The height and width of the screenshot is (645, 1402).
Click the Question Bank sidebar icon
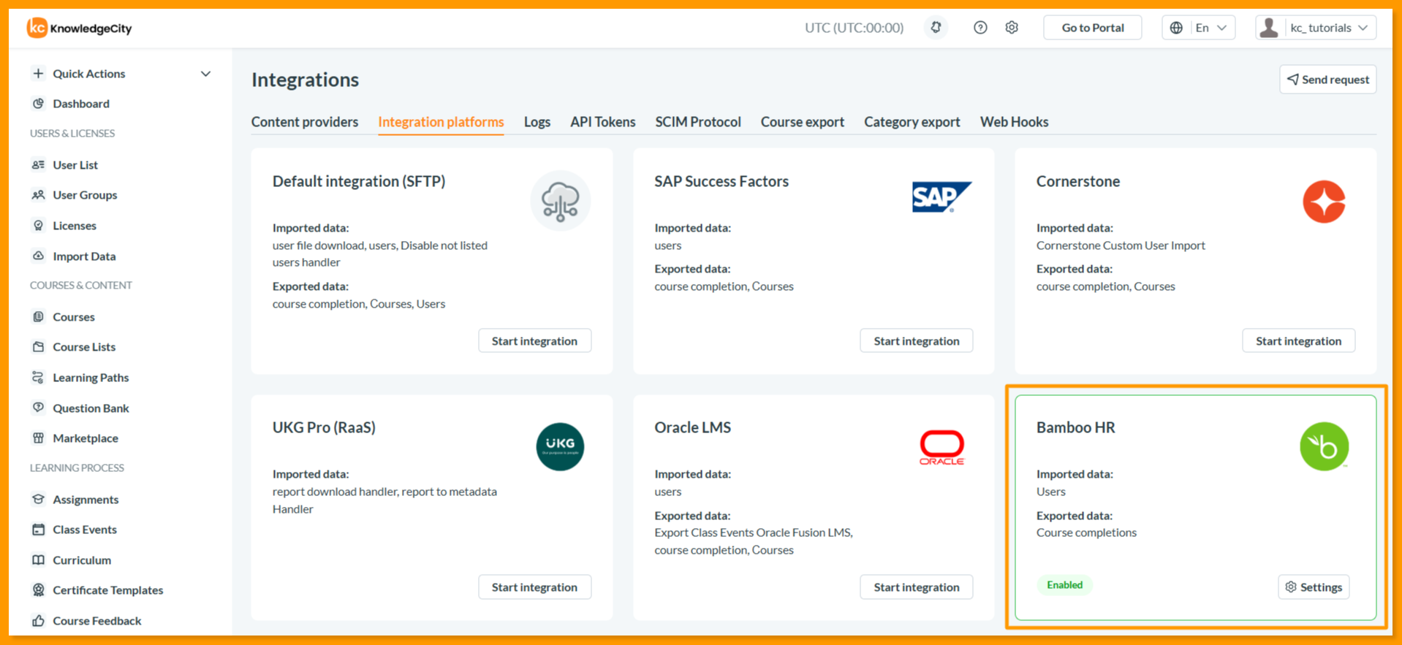pos(39,408)
